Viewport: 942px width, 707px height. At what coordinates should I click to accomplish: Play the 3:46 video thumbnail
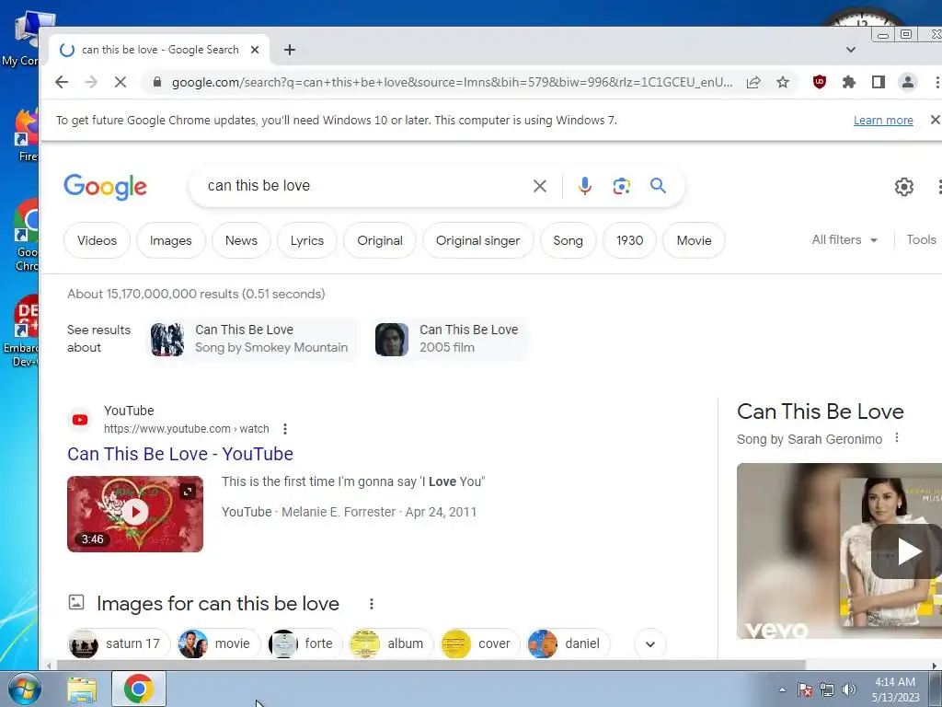[135, 514]
